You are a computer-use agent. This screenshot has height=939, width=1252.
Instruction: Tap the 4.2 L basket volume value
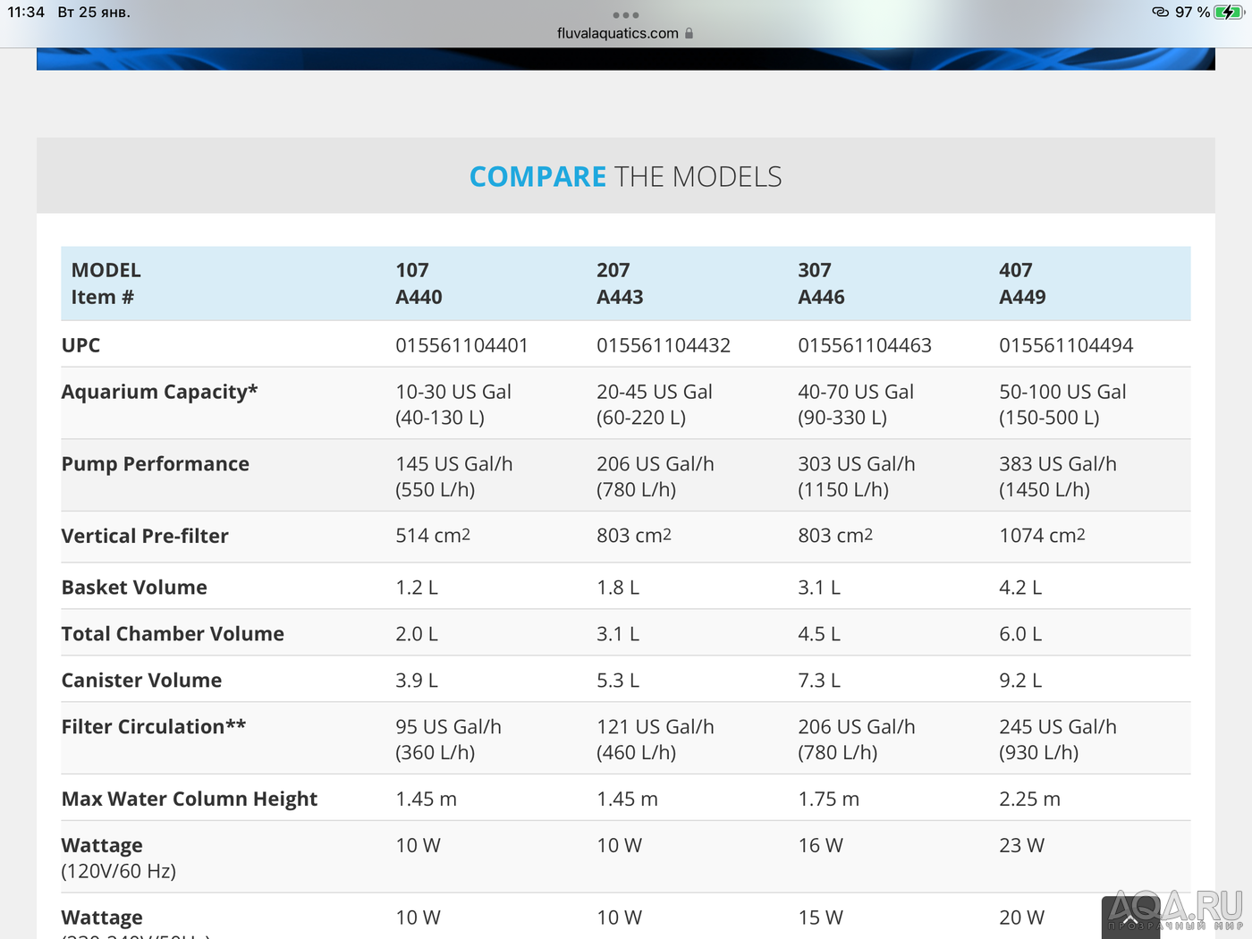[1020, 588]
